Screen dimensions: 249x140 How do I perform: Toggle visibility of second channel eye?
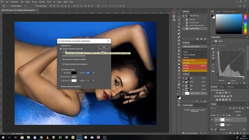pyautogui.click(x=183, y=82)
